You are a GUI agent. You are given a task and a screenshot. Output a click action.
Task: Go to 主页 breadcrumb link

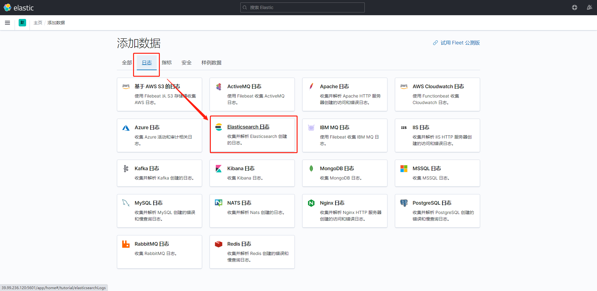(38, 23)
